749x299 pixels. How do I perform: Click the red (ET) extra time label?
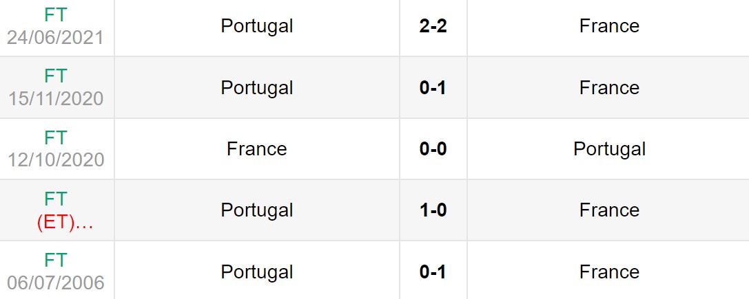click(64, 222)
